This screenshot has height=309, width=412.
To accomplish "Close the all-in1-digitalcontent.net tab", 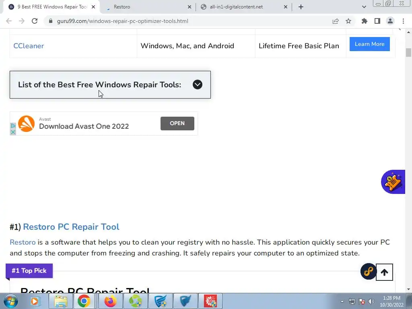I will click(x=286, y=7).
